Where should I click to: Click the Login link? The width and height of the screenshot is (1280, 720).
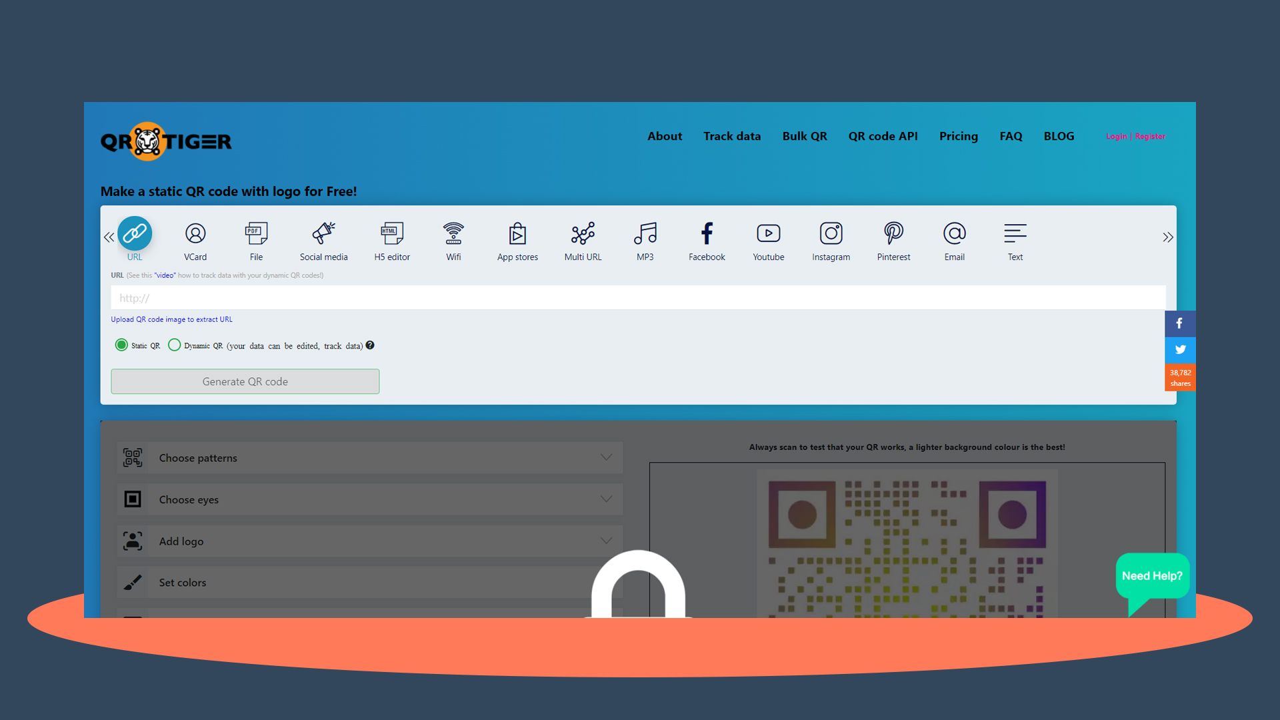(x=1117, y=137)
